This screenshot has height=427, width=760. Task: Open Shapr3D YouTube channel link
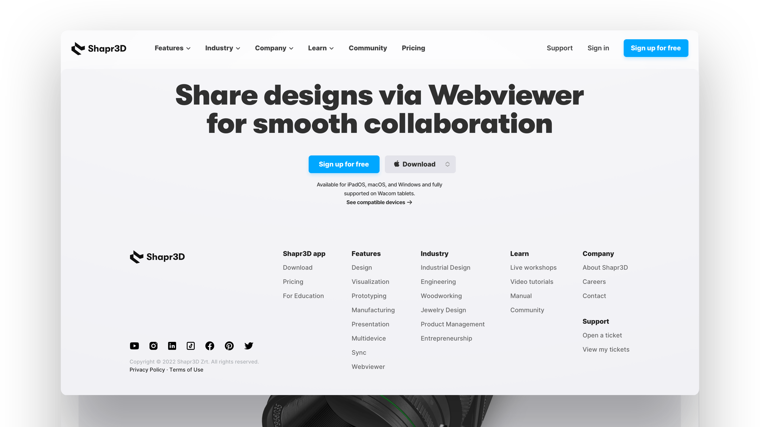point(134,346)
